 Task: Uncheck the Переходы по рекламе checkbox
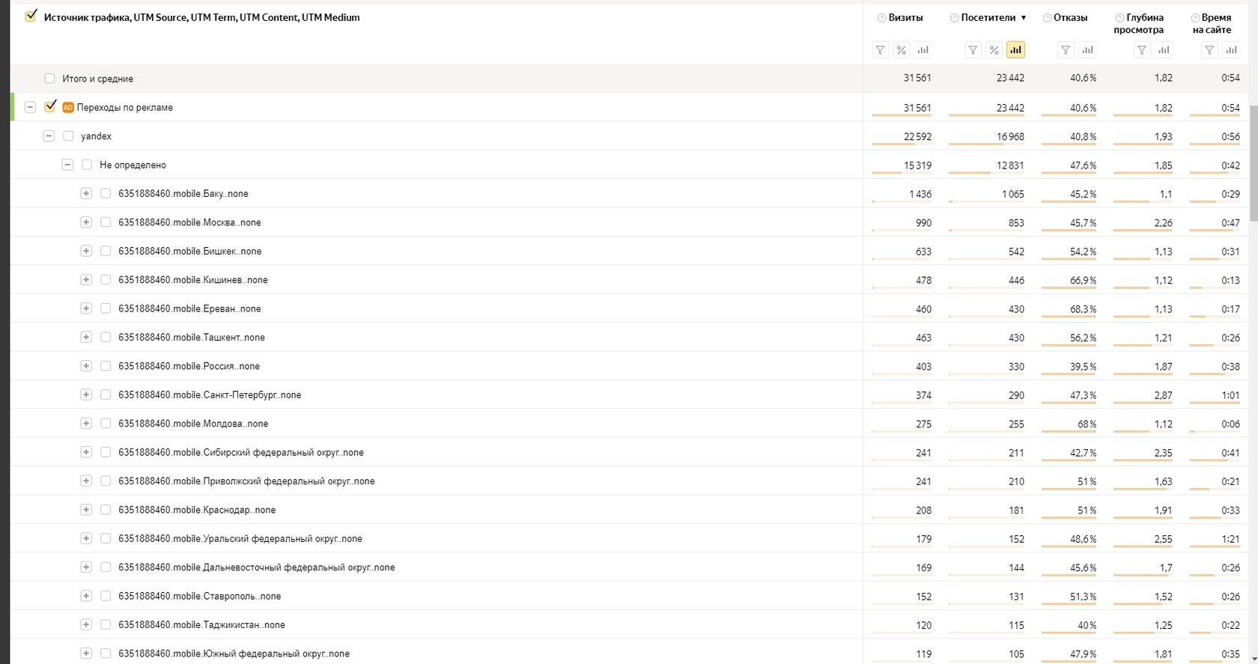coord(50,107)
